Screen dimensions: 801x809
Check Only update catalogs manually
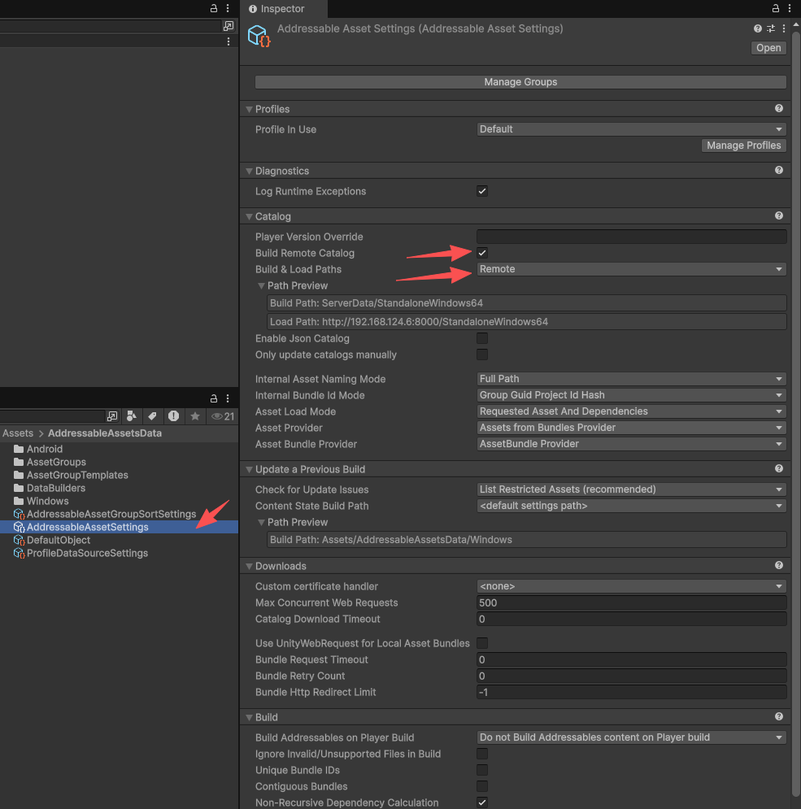(482, 354)
